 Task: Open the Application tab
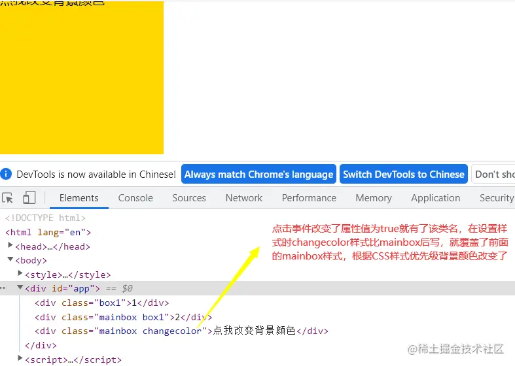436,198
